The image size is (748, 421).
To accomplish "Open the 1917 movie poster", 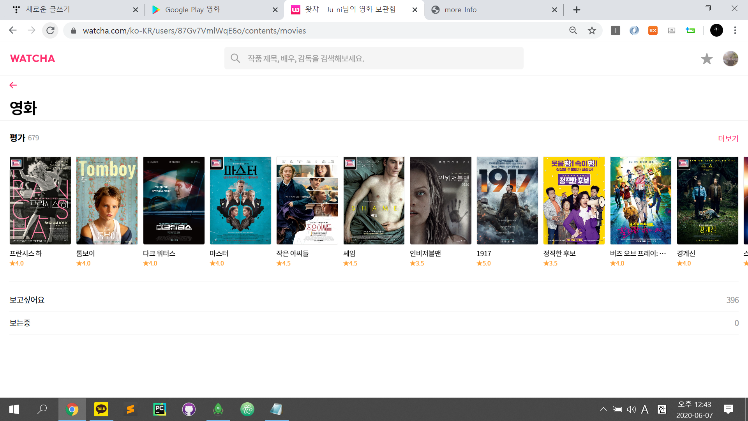I will pyautogui.click(x=507, y=200).
